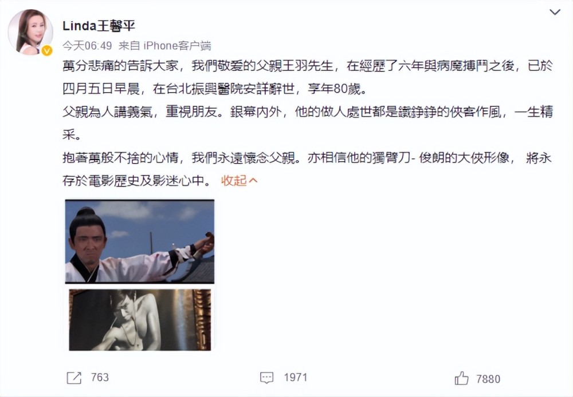Click the first paragraph of post text

tap(307, 77)
